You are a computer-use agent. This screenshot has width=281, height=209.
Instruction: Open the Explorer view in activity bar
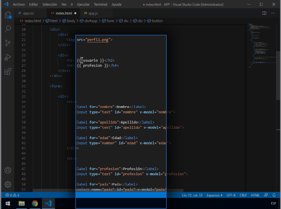point(8,15)
